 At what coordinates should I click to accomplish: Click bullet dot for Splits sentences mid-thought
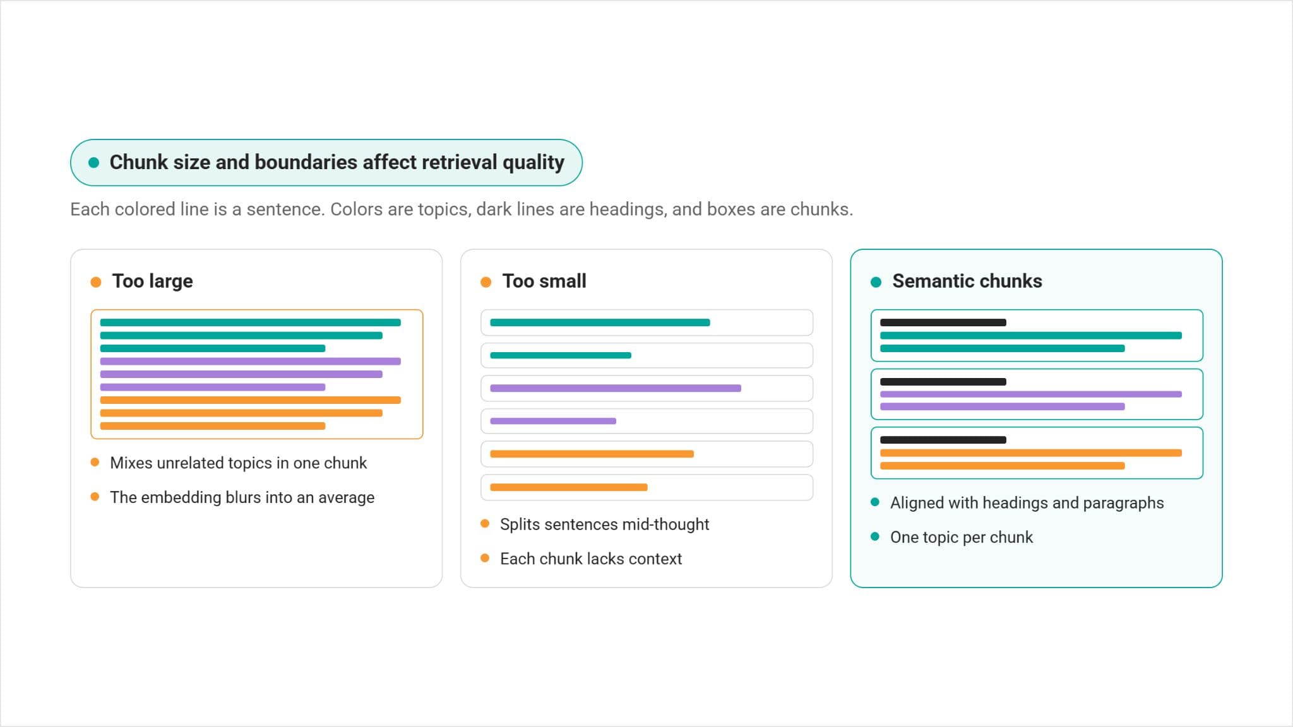pyautogui.click(x=485, y=524)
